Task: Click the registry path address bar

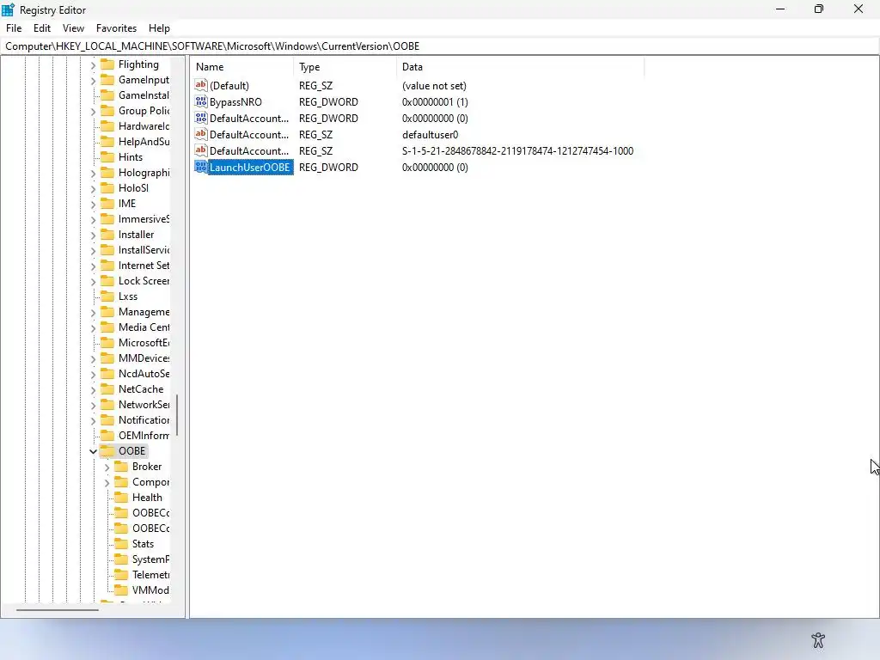Action: point(440,46)
